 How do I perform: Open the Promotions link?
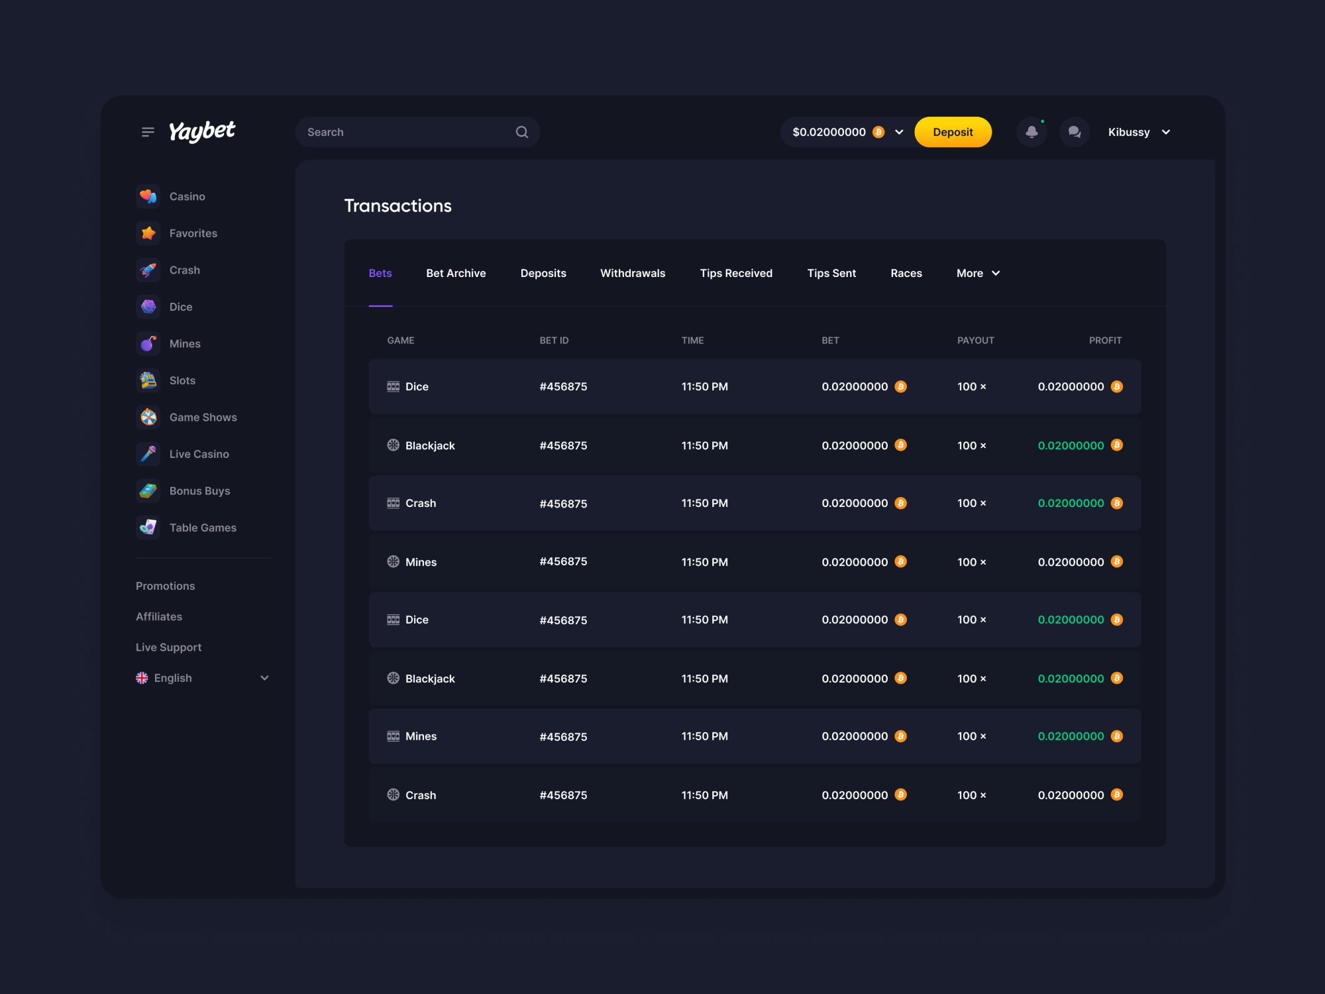coord(166,586)
